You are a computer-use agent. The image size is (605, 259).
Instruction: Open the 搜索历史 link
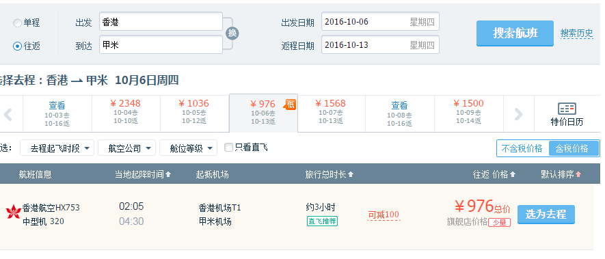(576, 34)
